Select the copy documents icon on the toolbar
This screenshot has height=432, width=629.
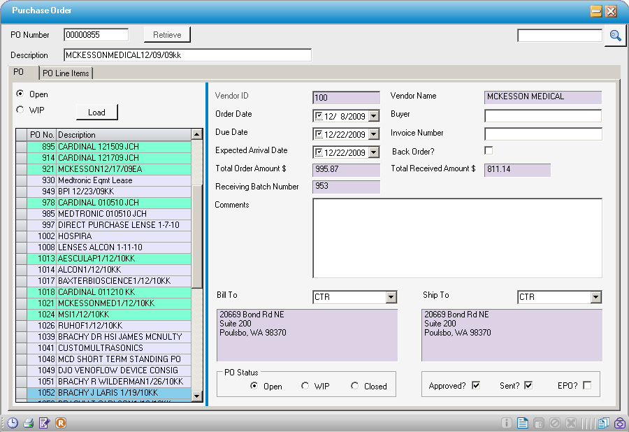click(603, 423)
